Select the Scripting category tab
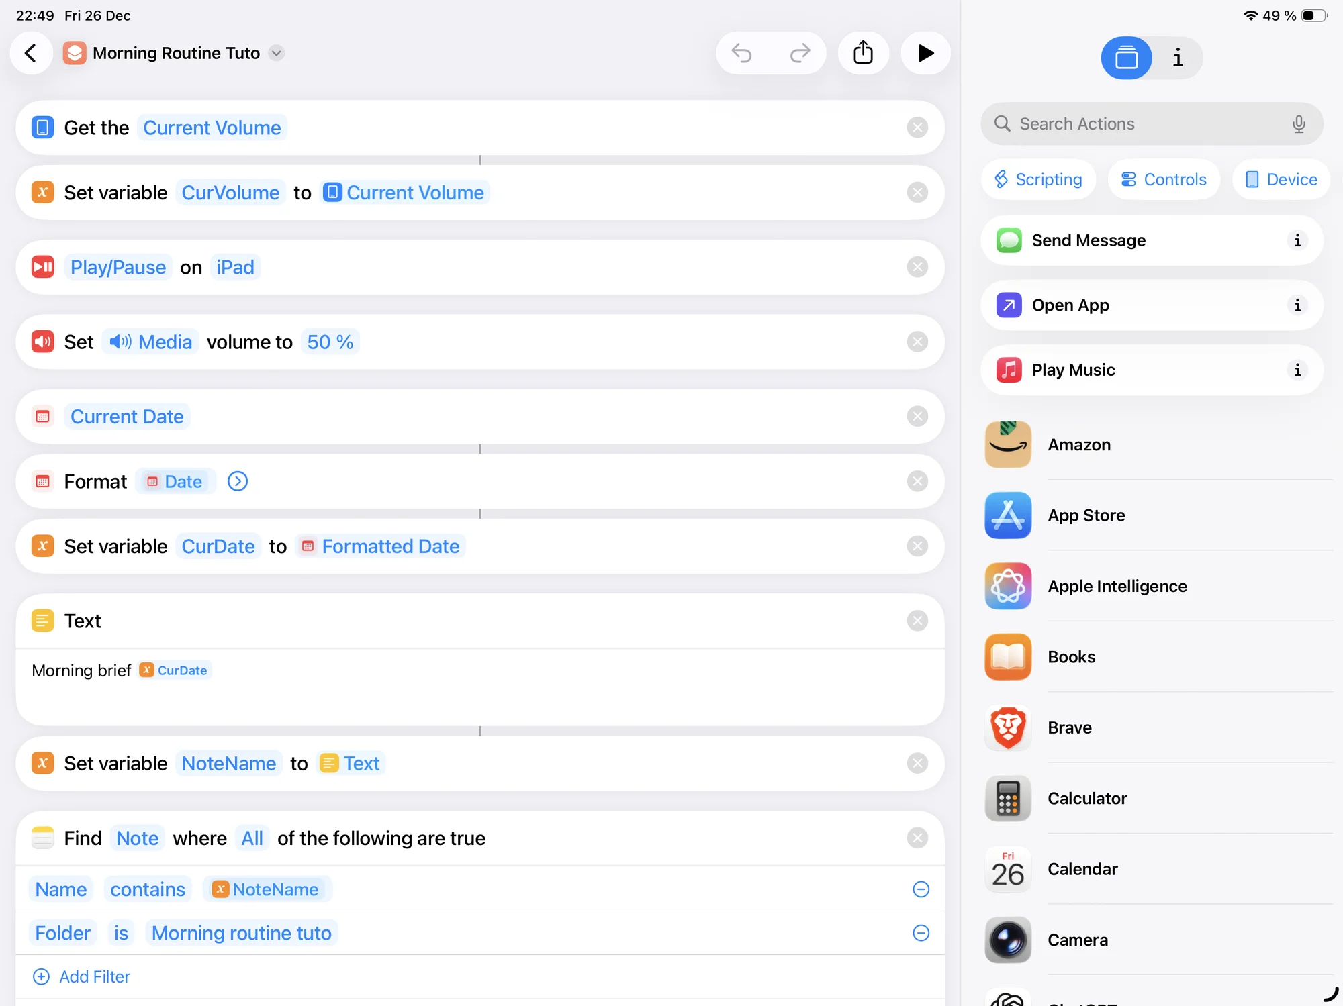 (1039, 179)
